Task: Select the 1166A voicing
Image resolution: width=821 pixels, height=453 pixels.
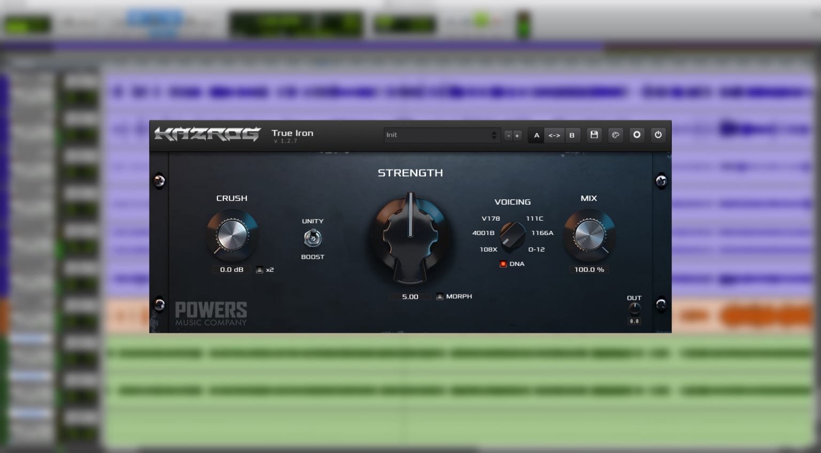Action: pyautogui.click(x=543, y=233)
